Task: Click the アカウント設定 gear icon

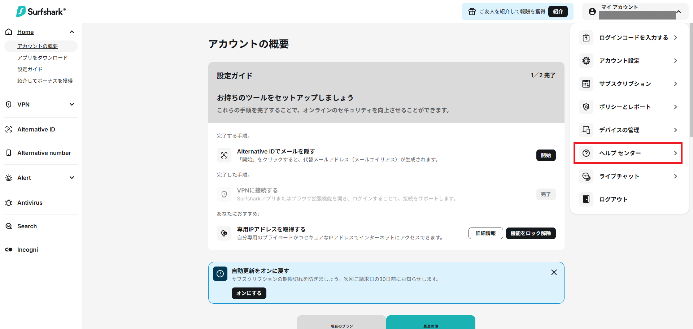Action: pos(586,61)
